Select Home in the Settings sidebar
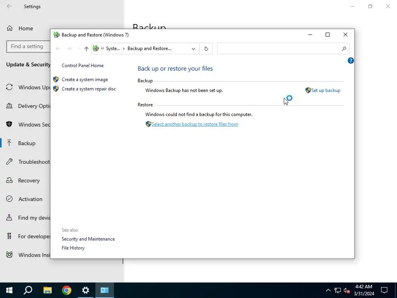Screen dimensions: 397x298 [x=26, y=28]
